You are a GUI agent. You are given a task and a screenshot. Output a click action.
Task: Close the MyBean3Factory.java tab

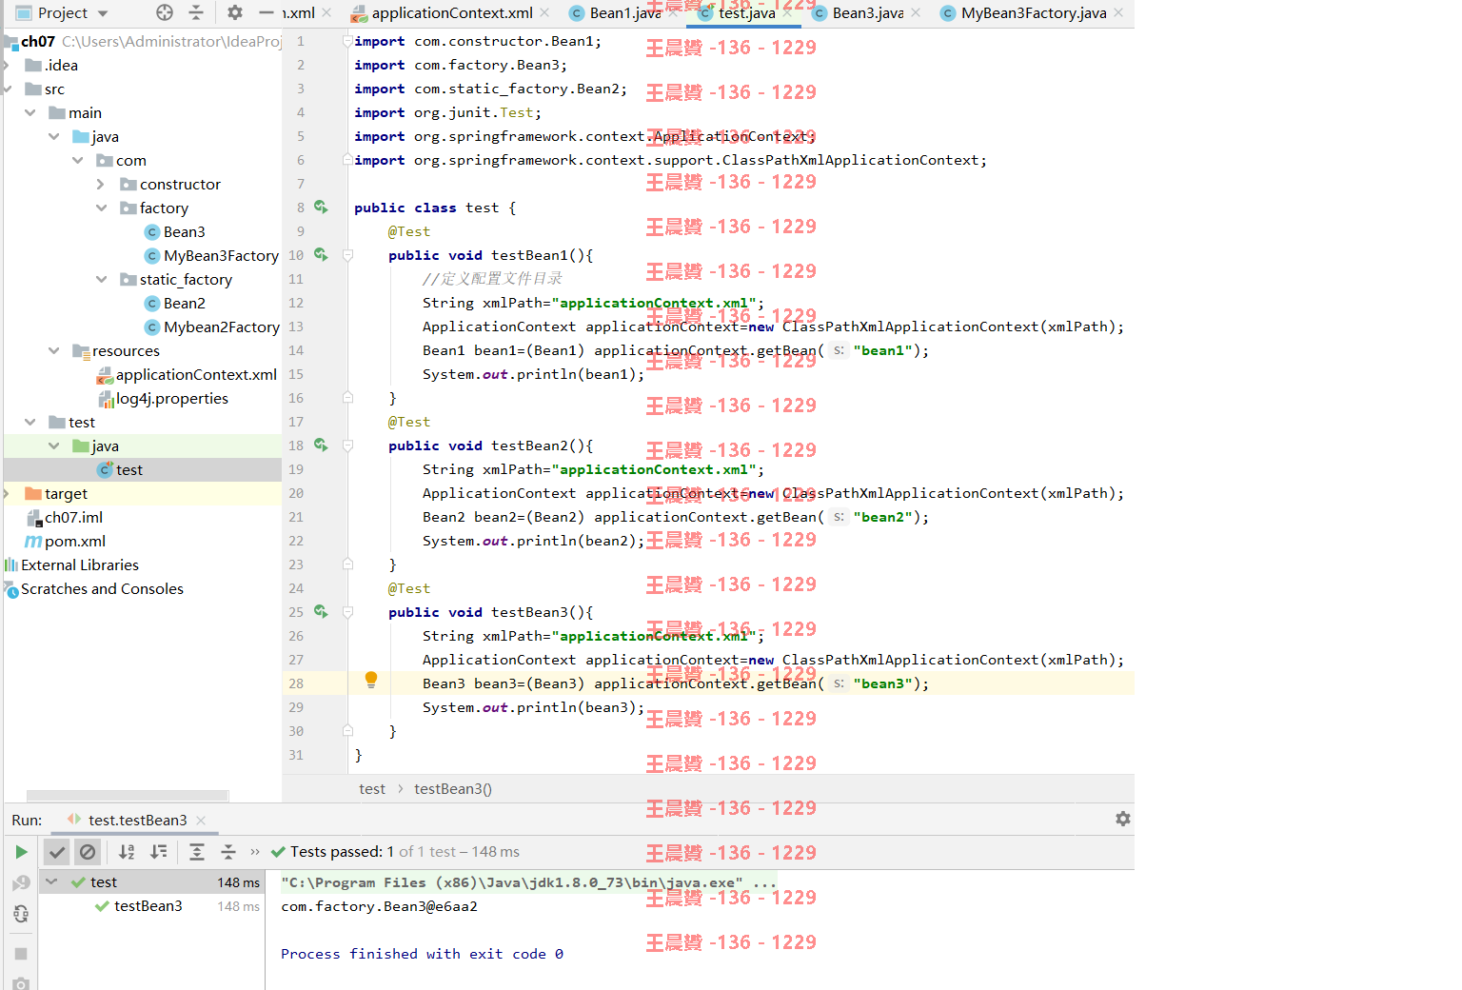coord(1118,12)
